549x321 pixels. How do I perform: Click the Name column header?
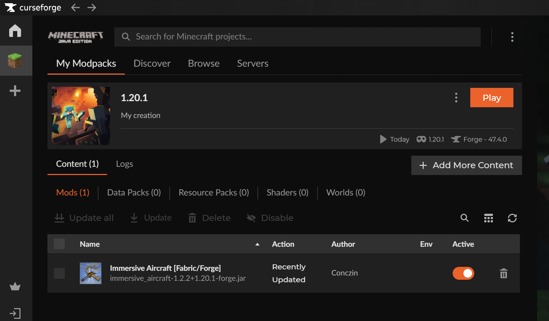90,244
